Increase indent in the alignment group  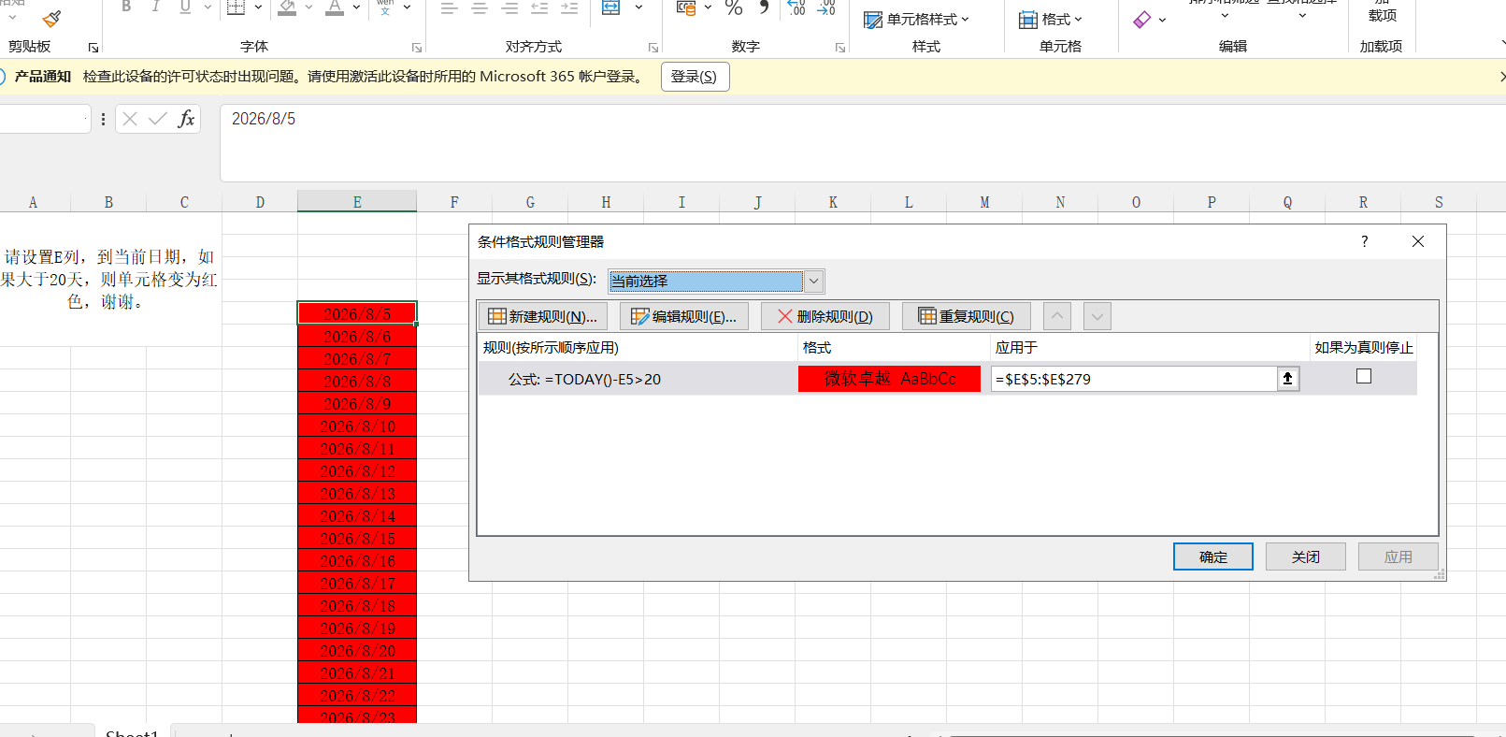pyautogui.click(x=569, y=7)
